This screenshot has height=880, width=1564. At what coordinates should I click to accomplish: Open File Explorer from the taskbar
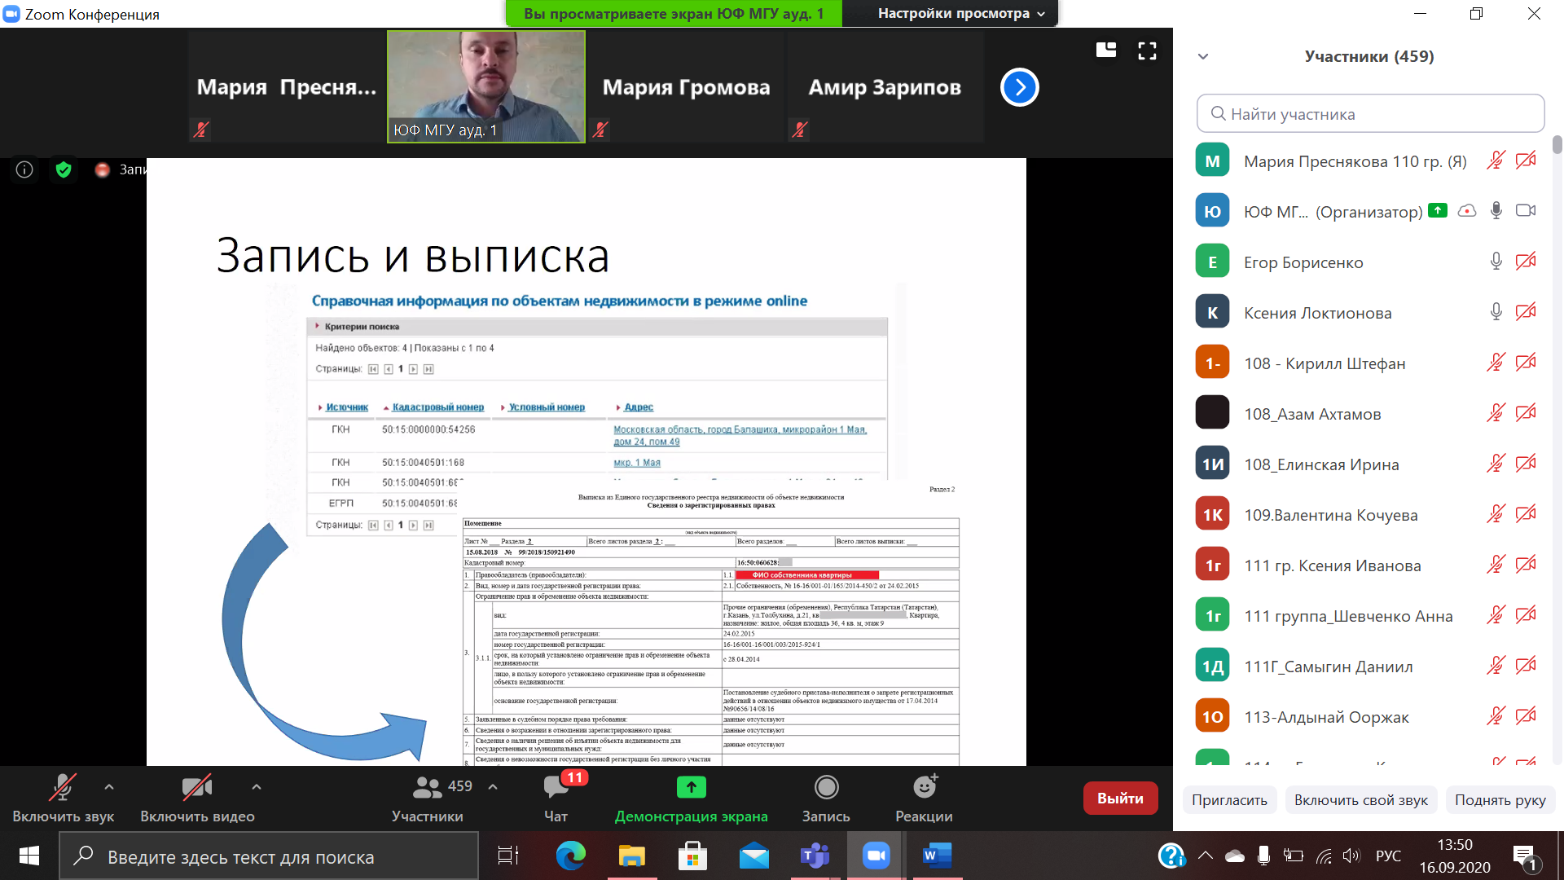point(631,856)
